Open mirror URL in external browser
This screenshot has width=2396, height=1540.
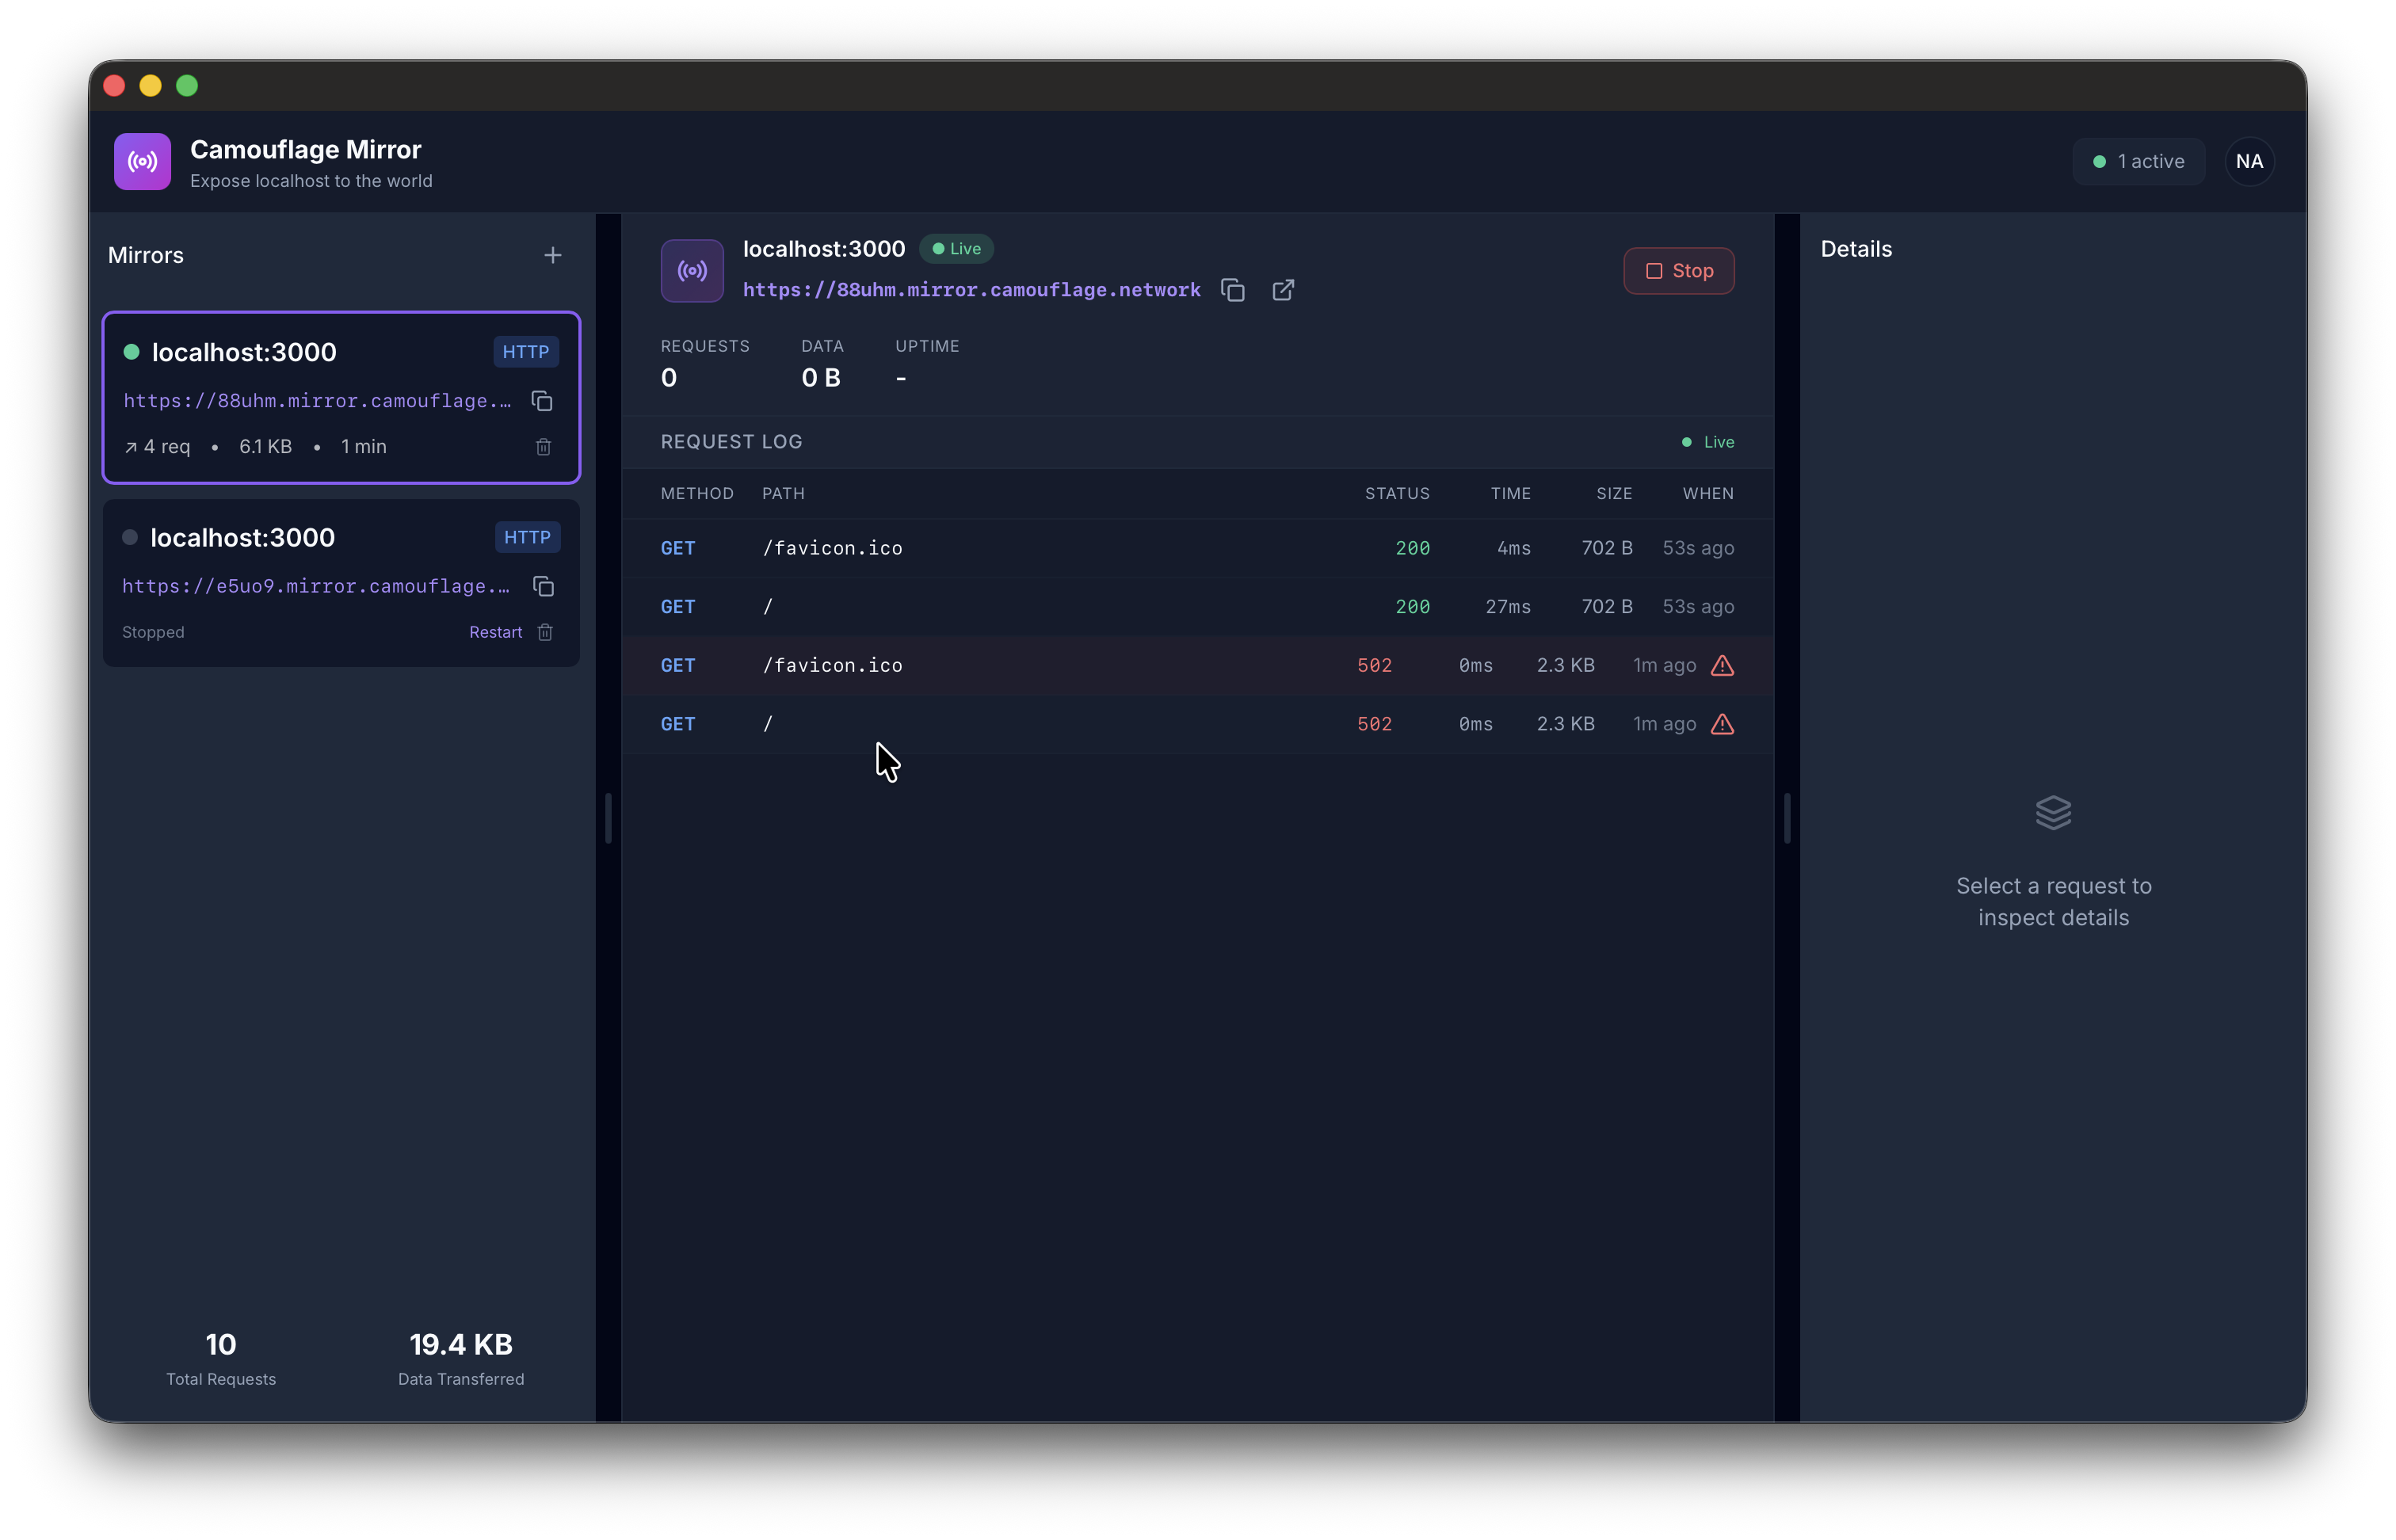[x=1283, y=290]
